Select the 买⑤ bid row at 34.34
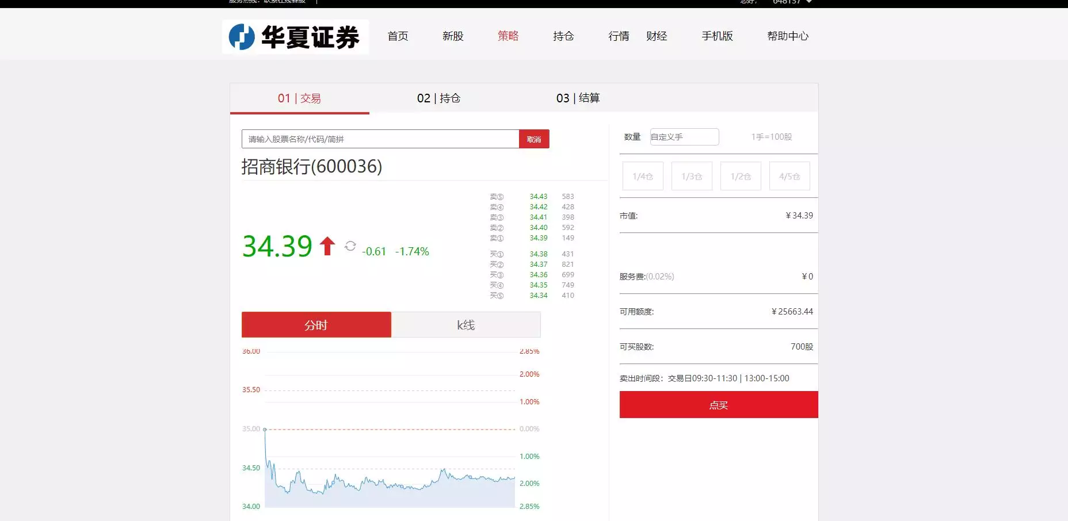 point(532,296)
